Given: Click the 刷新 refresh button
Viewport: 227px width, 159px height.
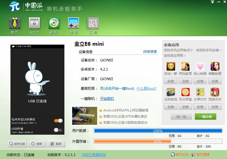Looking at the screenshot, I should [x=37, y=144].
